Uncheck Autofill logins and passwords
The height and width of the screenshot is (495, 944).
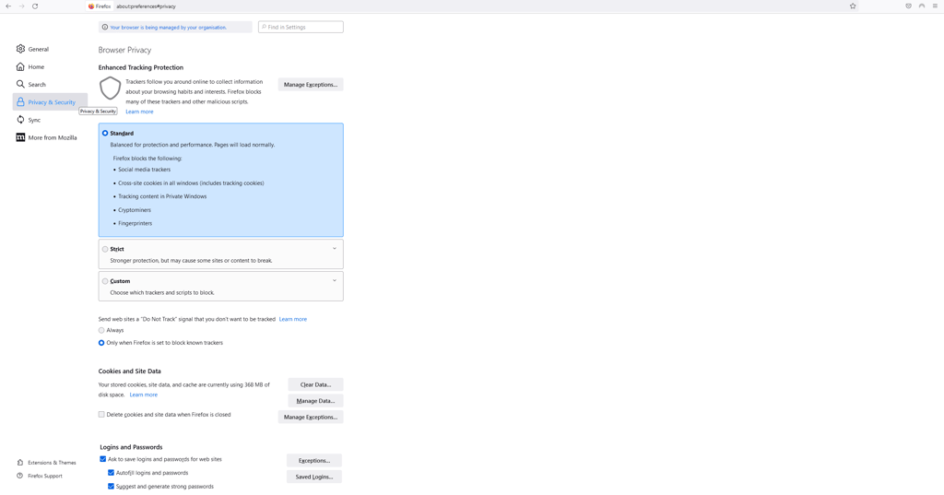point(111,473)
